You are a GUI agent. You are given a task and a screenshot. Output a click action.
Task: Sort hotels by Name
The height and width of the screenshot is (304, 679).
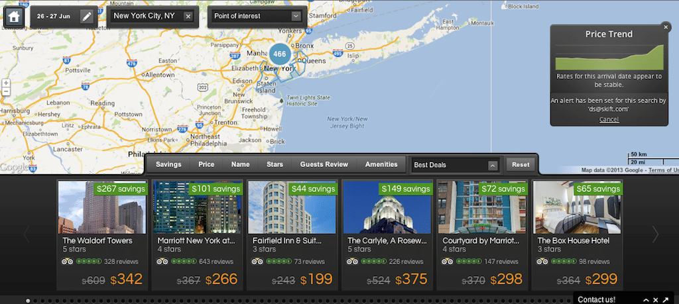tap(240, 164)
